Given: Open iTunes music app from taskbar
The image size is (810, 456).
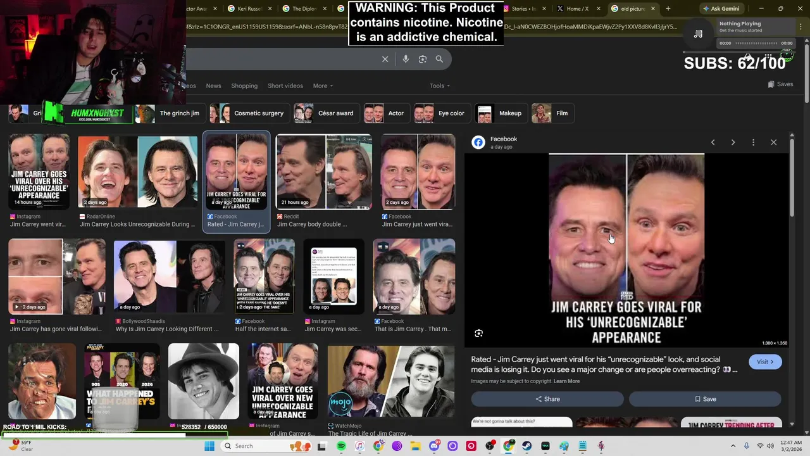Looking at the screenshot, I should click(359, 446).
